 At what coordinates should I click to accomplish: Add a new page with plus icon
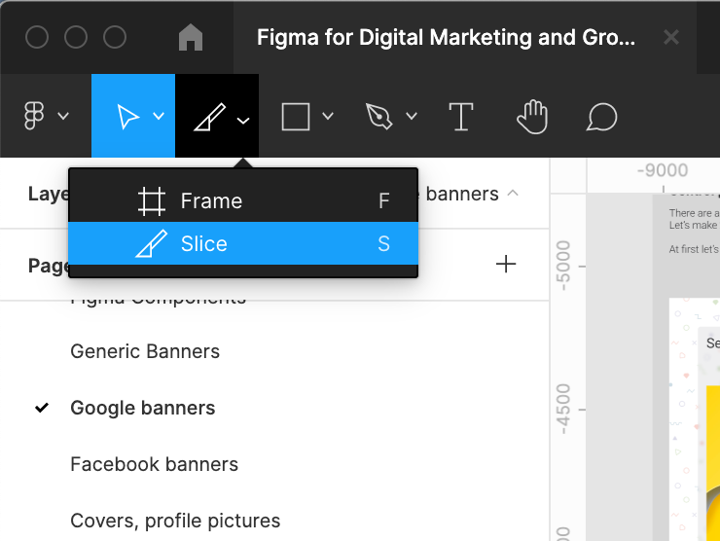coord(506,264)
